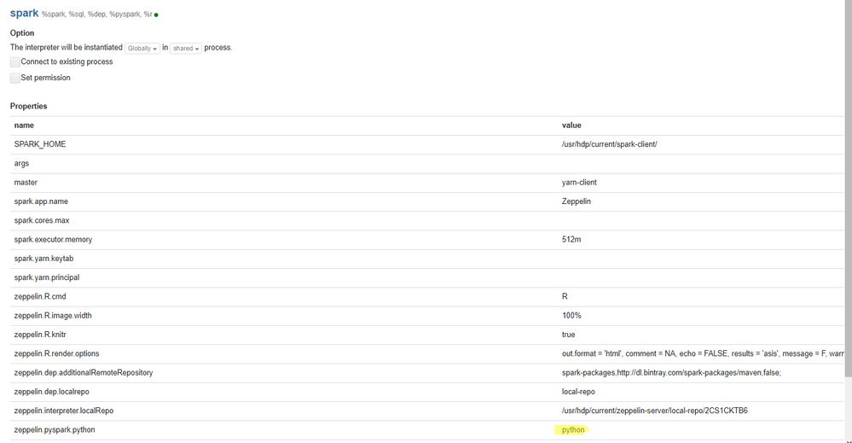The height and width of the screenshot is (443, 852).
Task: Enable the 'Set permission' checkbox
Action: click(15, 78)
